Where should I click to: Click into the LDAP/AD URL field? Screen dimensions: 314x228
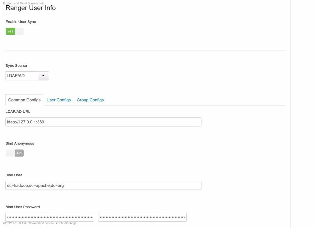click(103, 122)
